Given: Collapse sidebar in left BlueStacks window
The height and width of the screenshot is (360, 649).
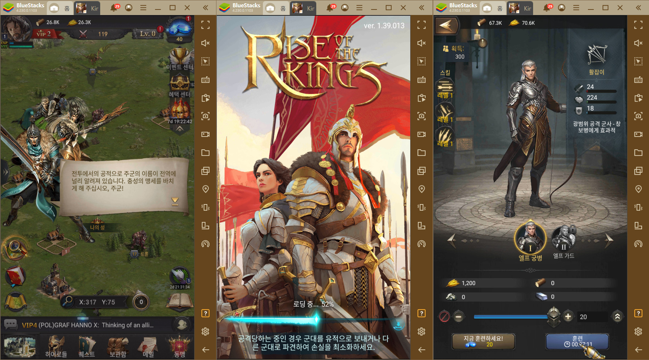Looking at the screenshot, I should click(x=205, y=8).
